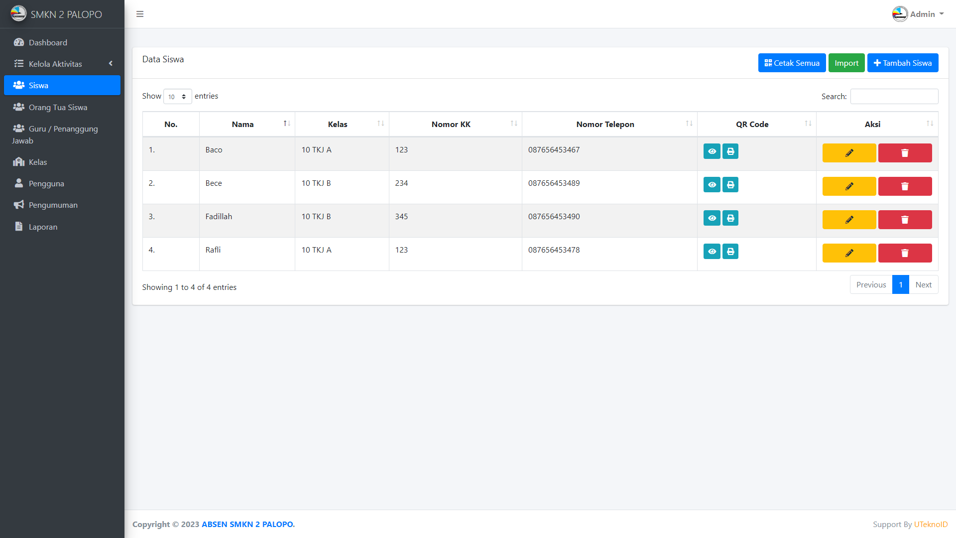View Rafli's QR code with eye icon
This screenshot has height=538, width=956.
pyautogui.click(x=712, y=252)
